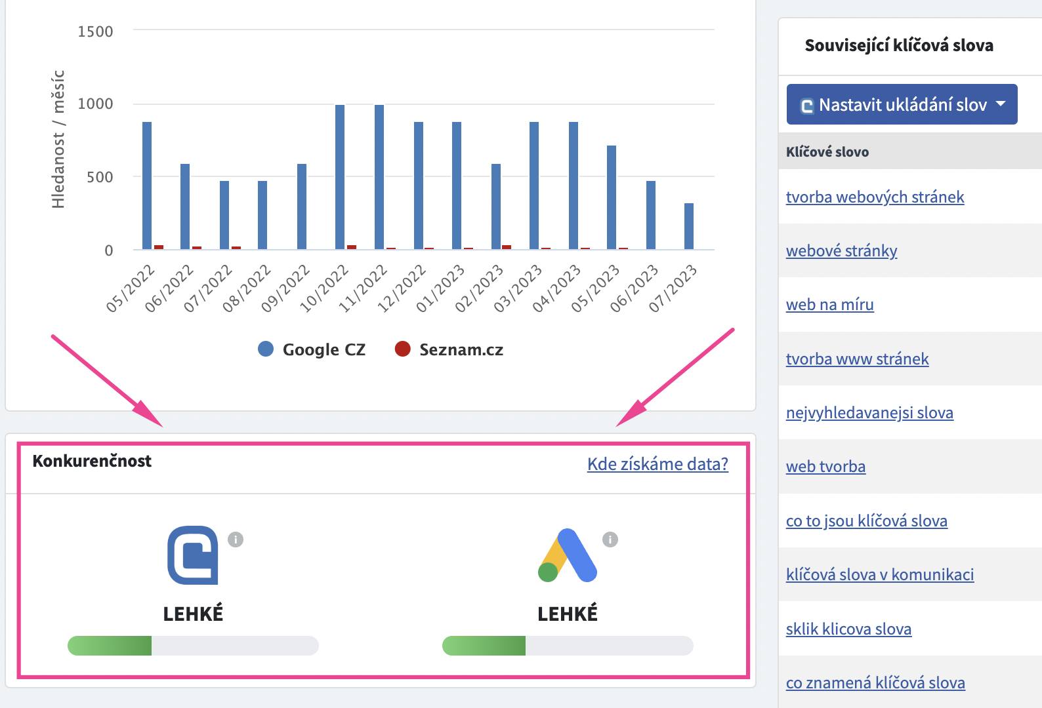The image size is (1042, 708).
Task: Toggle the Seznam.cz legend marker
Action: point(402,349)
